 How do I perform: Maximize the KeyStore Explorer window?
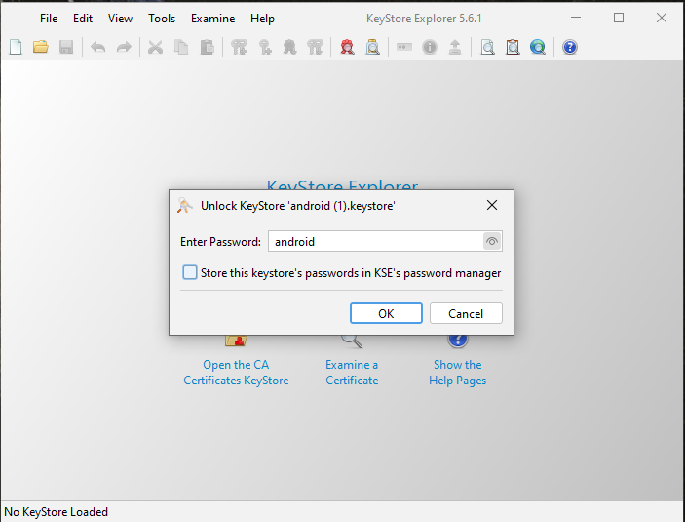pos(619,18)
